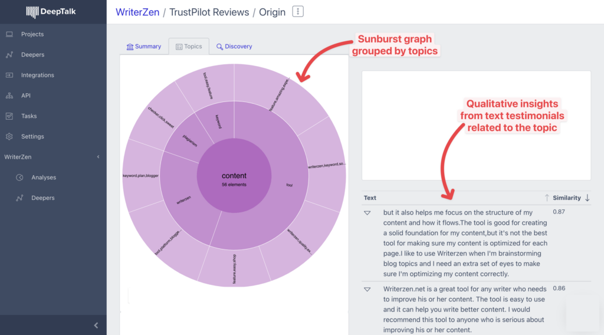The image size is (604, 335).
Task: Expand the Writerzen.net testimonial row triangle
Action: [x=367, y=289]
